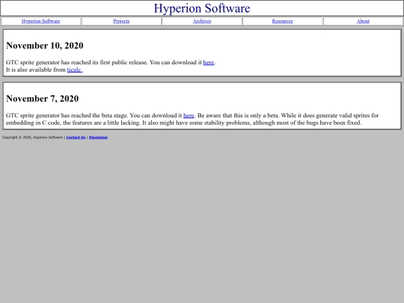Click the Hyperion Software page title
The image size is (404, 303).
tap(202, 8)
